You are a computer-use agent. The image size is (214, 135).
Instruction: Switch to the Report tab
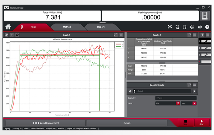(101, 27)
